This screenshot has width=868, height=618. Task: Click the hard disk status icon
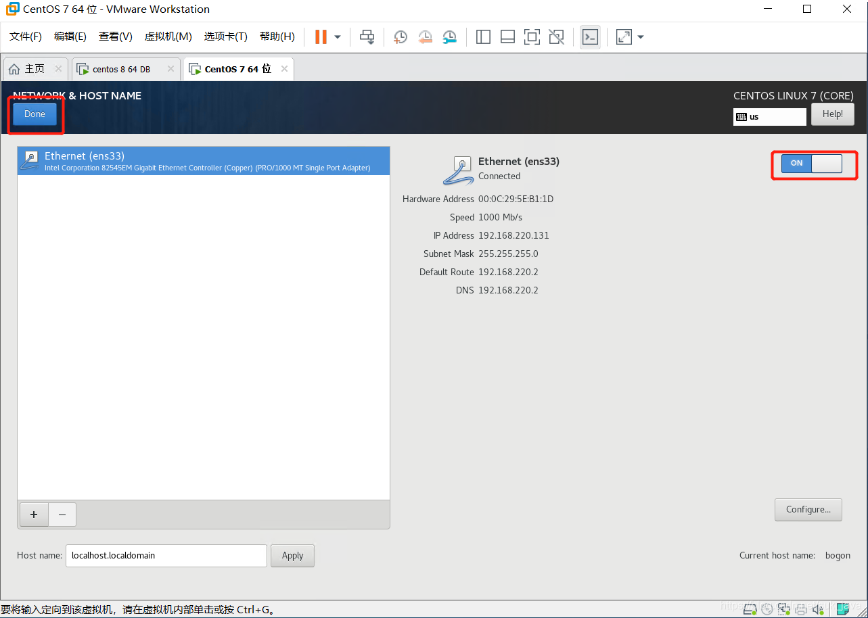click(751, 609)
